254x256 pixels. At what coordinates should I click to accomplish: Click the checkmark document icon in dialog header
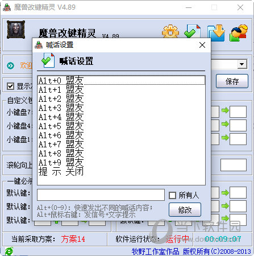coord(48,60)
